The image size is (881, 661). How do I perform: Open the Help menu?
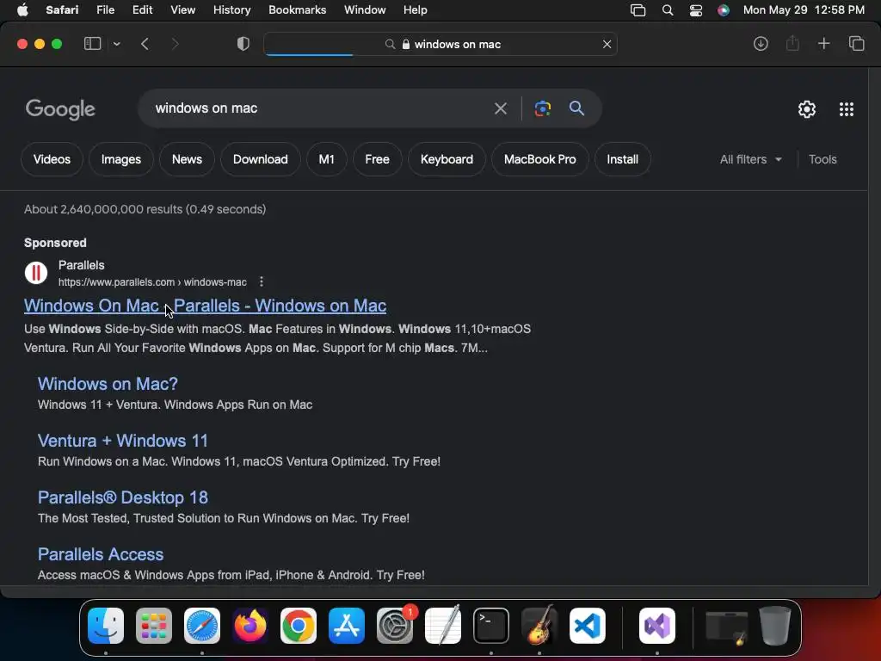[x=416, y=10]
